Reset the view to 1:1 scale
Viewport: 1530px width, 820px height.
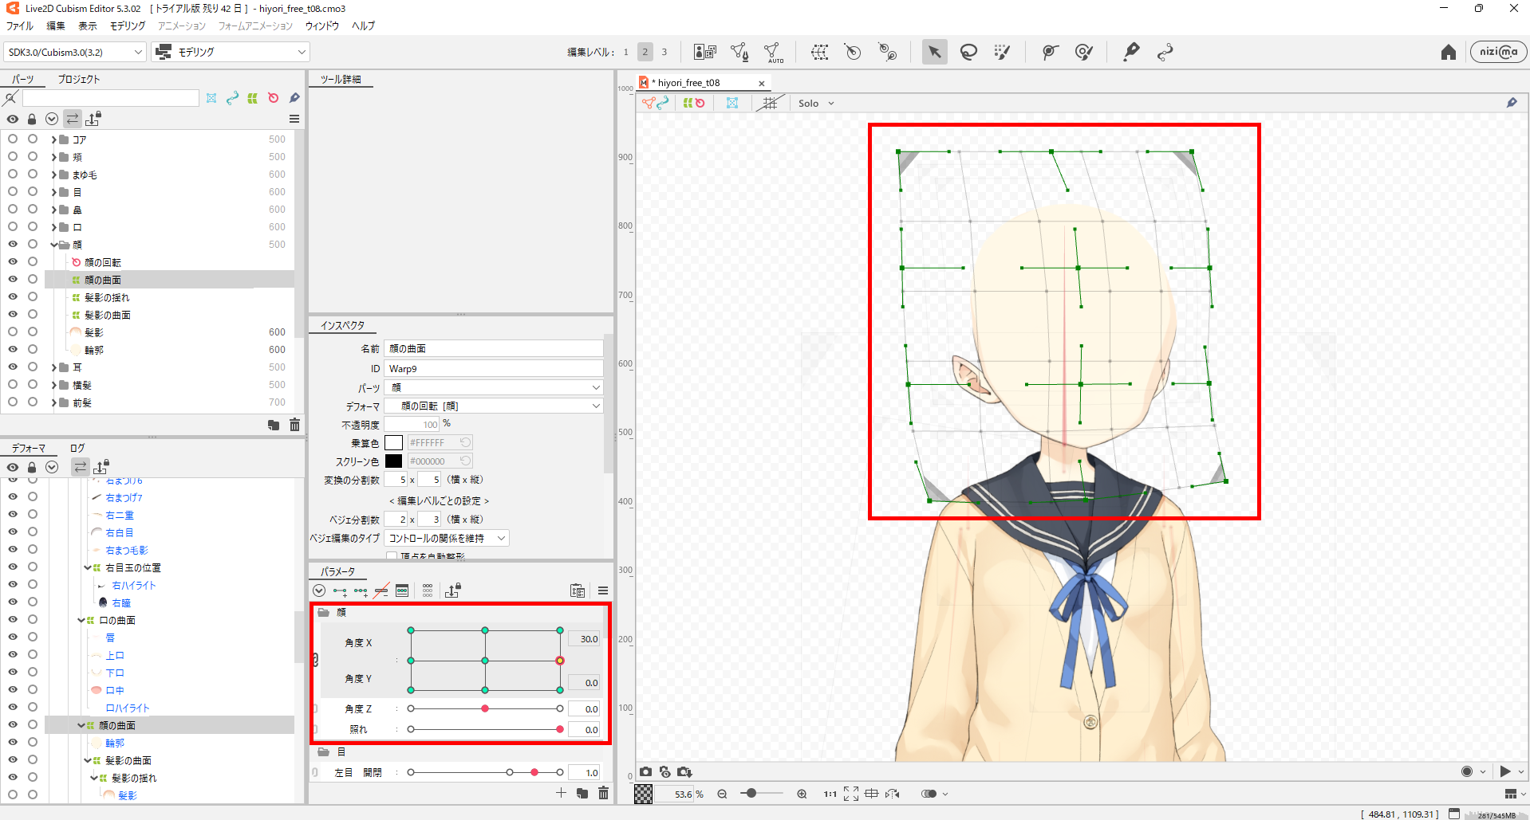(x=830, y=794)
